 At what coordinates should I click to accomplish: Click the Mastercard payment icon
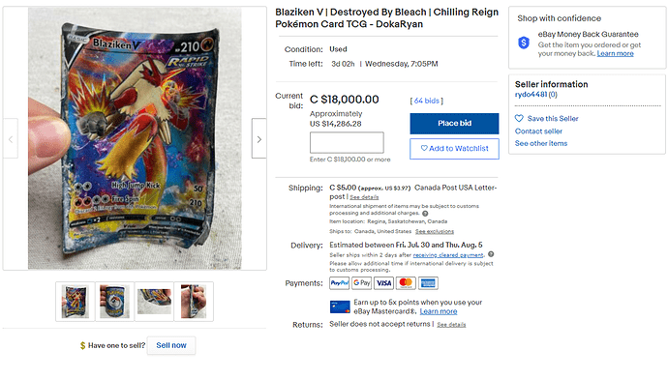coord(406,283)
